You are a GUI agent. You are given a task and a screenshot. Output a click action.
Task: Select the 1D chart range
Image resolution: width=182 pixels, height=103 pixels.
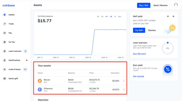[102, 17]
